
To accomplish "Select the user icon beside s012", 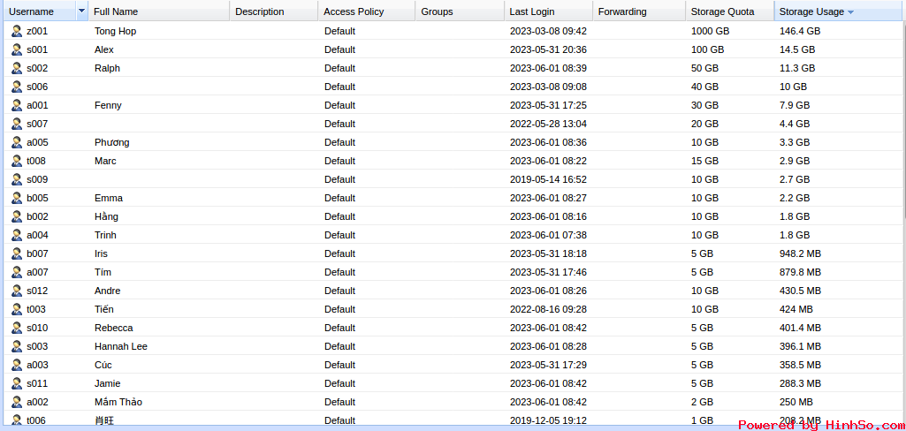I will (16, 291).
